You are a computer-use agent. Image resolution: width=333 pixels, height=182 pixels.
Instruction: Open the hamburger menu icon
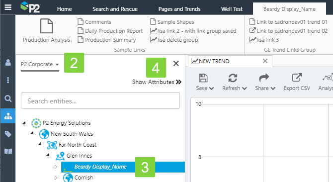tap(8, 7)
